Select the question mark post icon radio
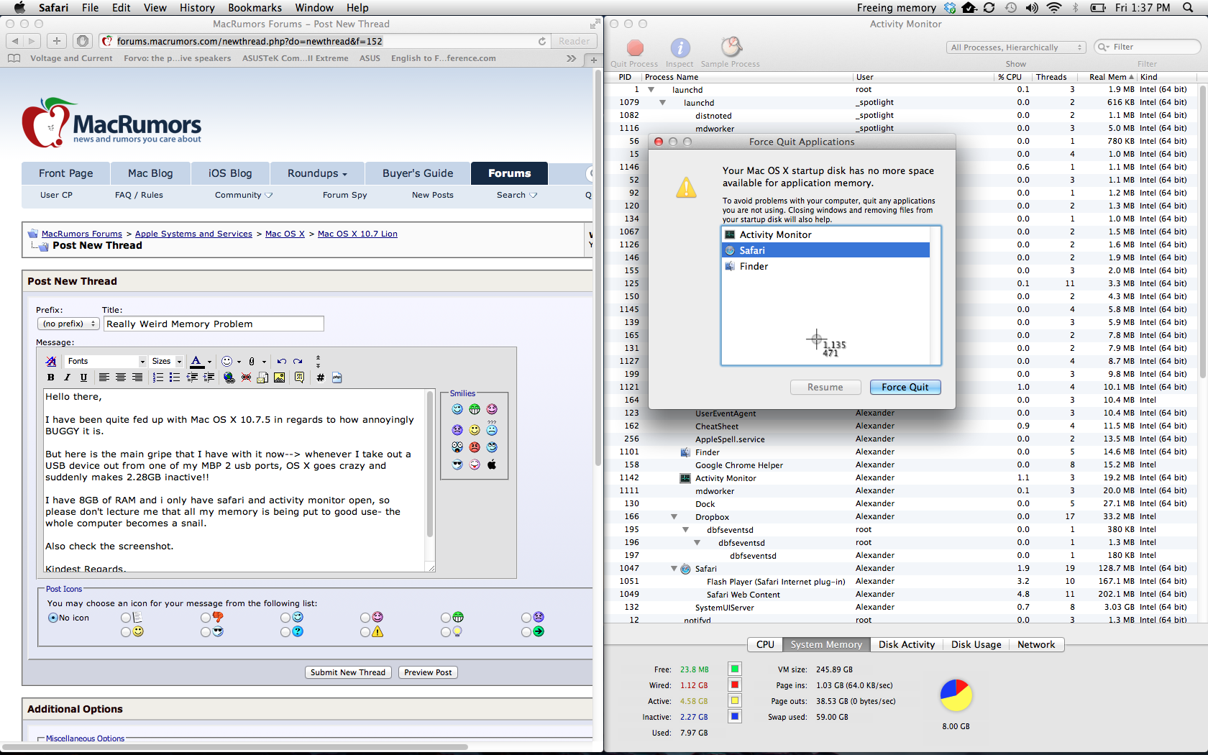1208x755 pixels. coord(285,632)
